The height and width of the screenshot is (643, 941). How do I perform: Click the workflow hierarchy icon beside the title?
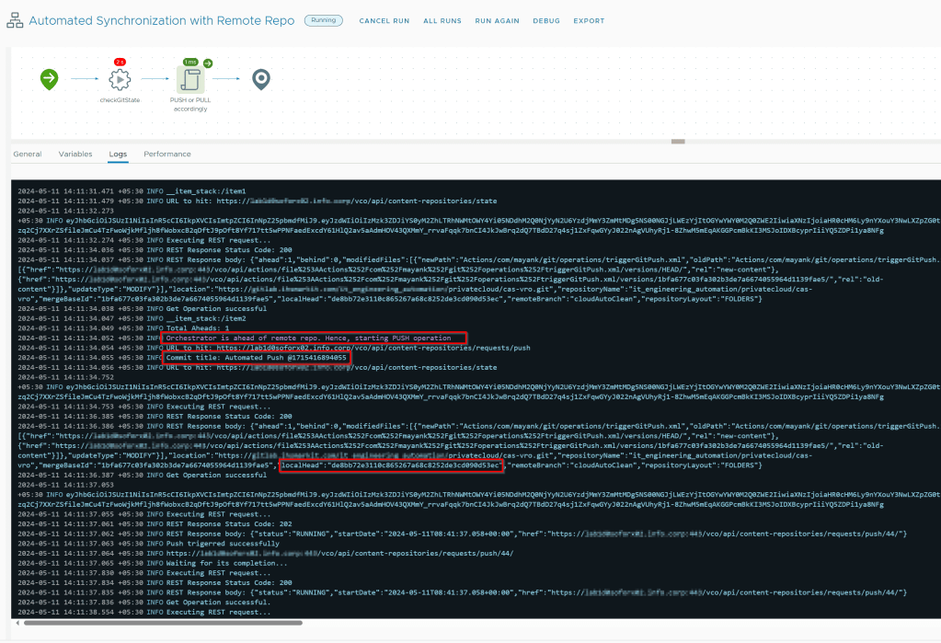click(x=15, y=20)
